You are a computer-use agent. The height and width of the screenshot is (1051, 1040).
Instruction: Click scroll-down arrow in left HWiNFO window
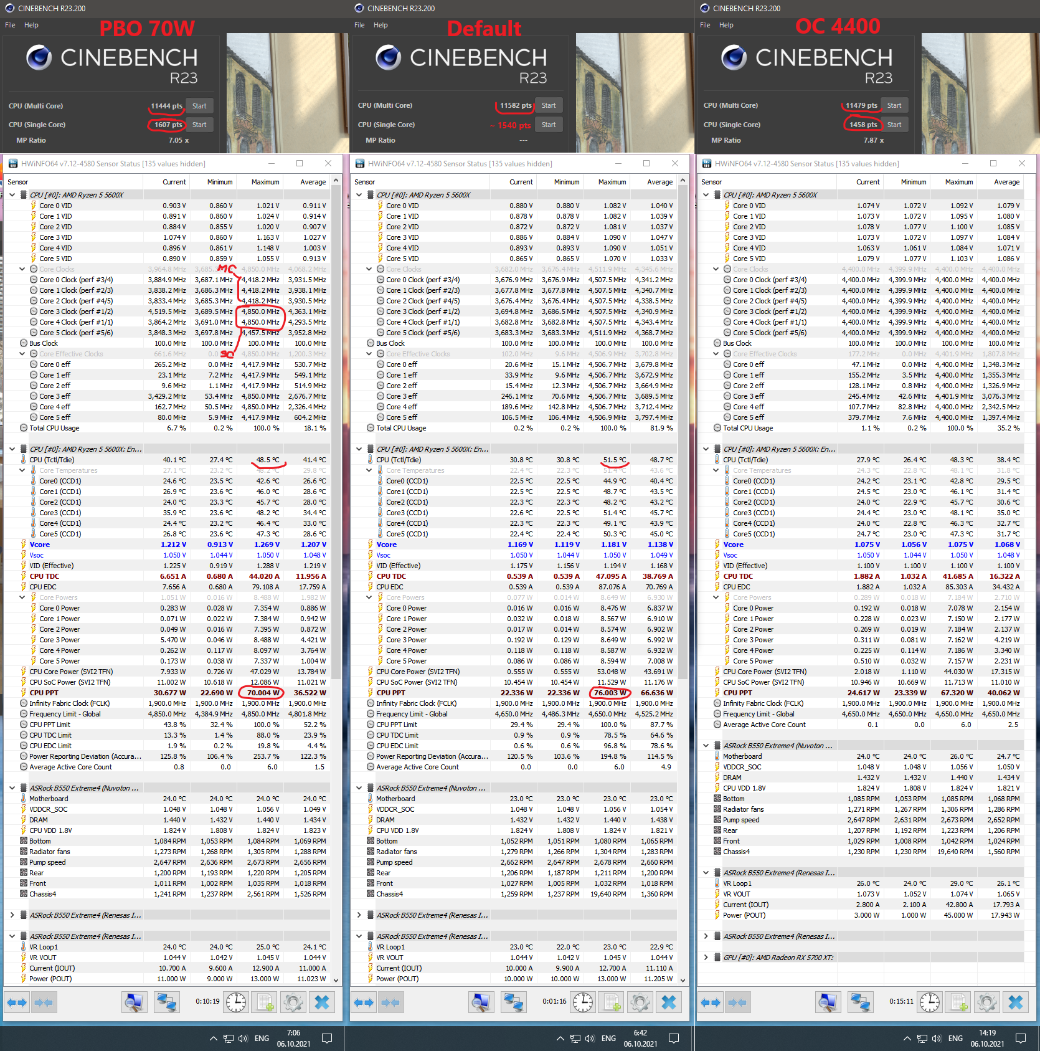[x=336, y=980]
